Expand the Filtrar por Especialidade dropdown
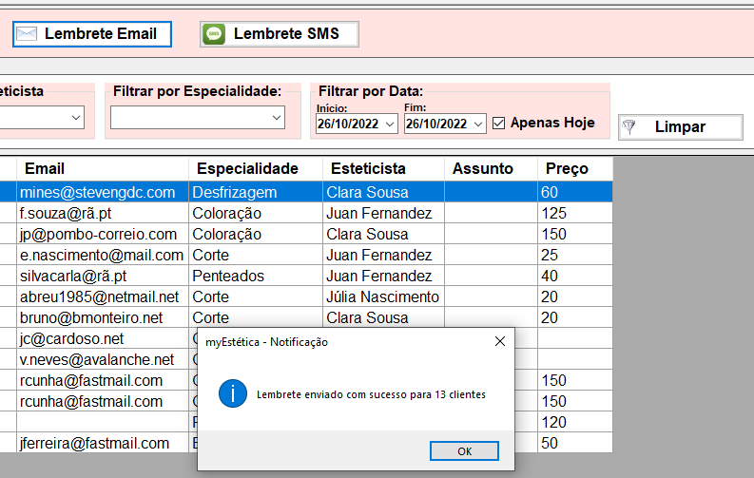Viewport: 754px width, 478px height. pyautogui.click(x=276, y=117)
